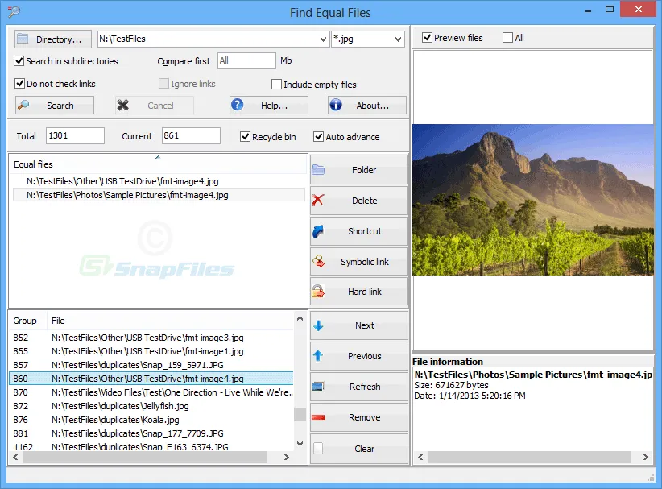Screen dimensions: 662x489
Task: Click the red X Delete icon
Action: pyautogui.click(x=318, y=200)
